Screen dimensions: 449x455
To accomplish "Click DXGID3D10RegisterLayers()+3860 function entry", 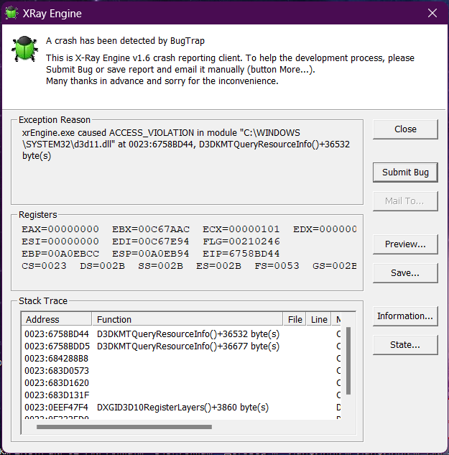I will 182,408.
